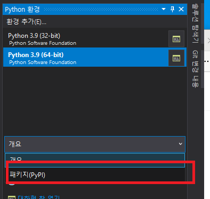Switch to the Git 변경 내용 side tab

point(195,69)
